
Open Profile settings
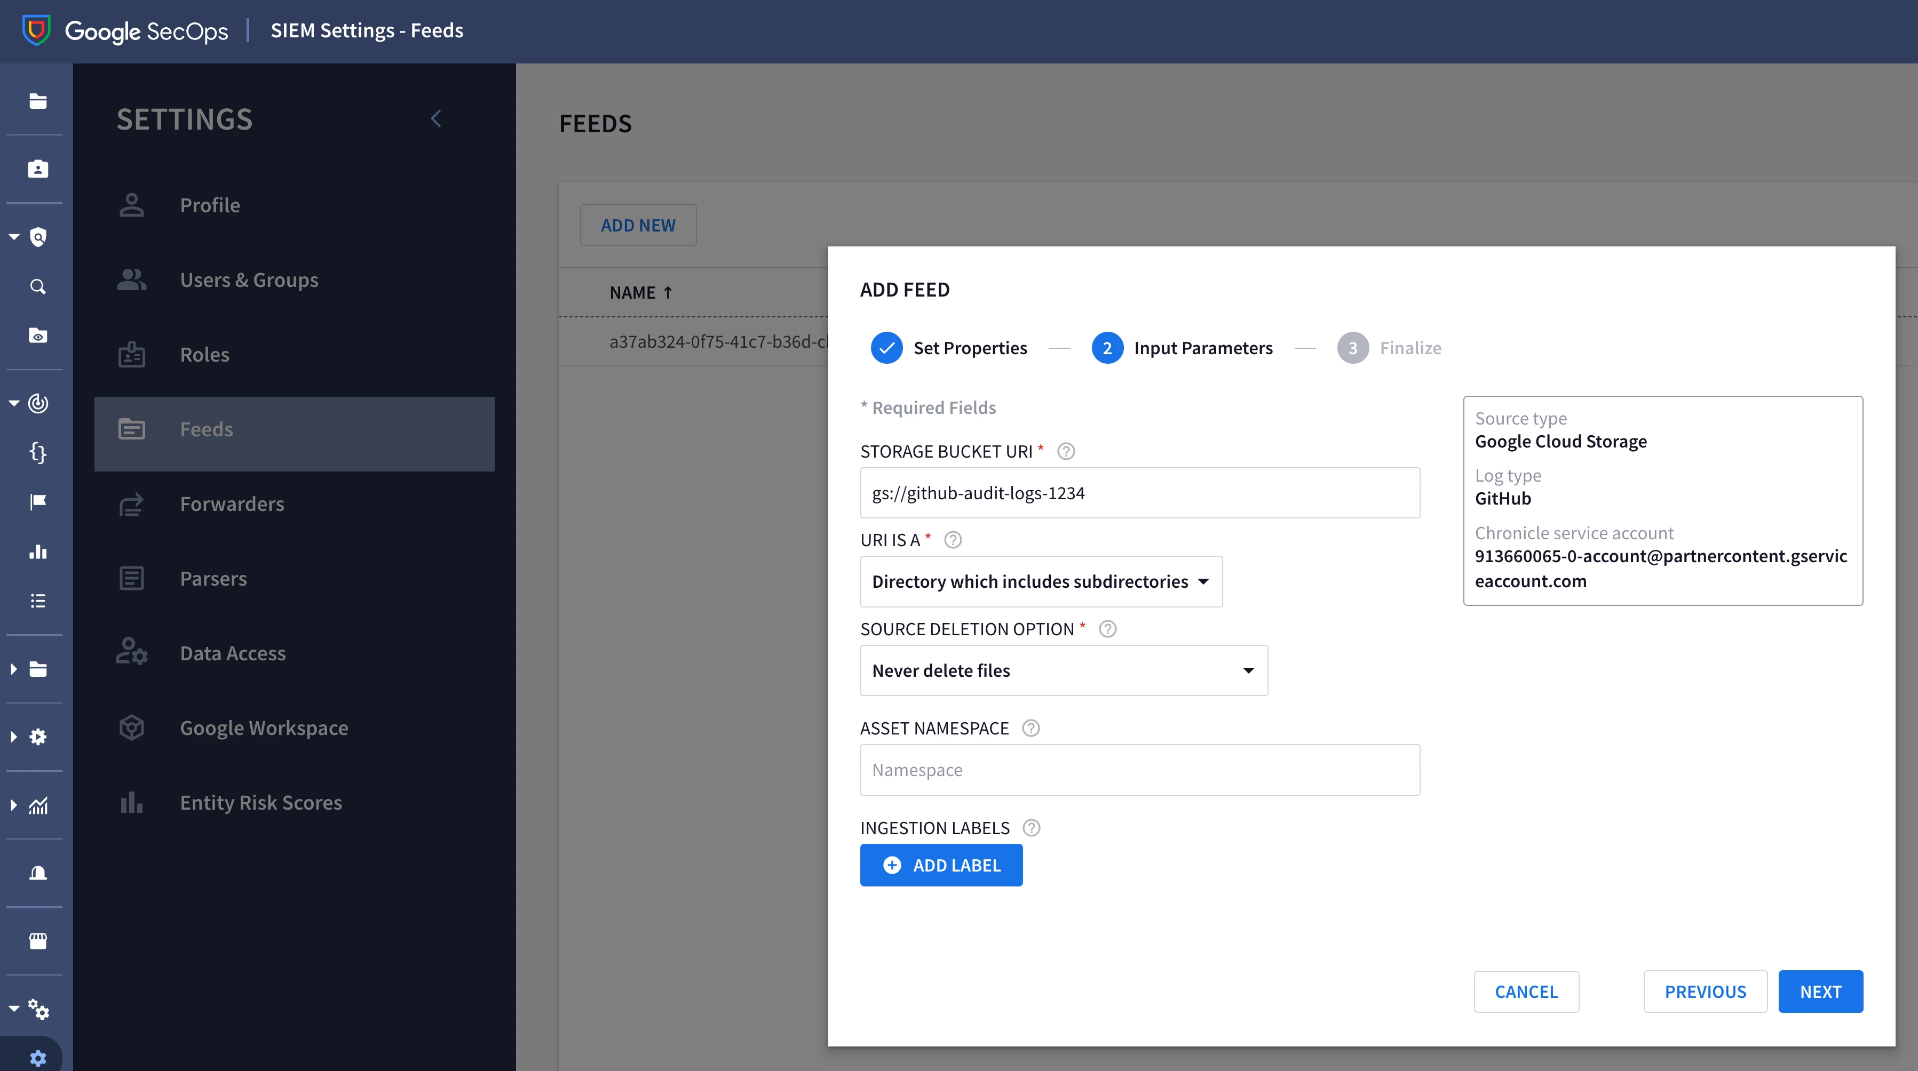294,205
